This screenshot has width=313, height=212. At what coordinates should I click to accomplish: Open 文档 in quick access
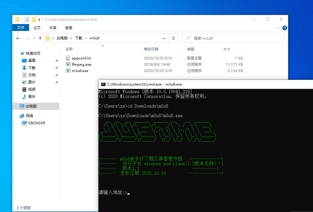(x=32, y=75)
